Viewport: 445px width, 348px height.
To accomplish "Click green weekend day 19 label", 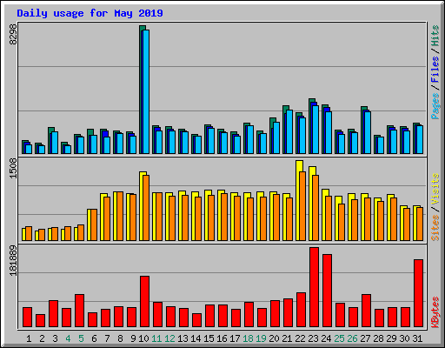I will click(261, 338).
